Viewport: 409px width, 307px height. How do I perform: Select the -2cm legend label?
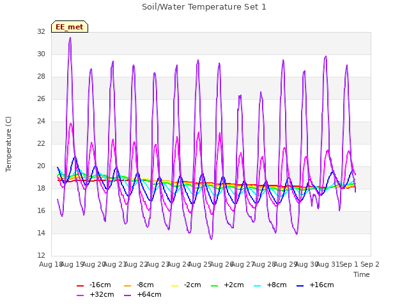[192, 285]
